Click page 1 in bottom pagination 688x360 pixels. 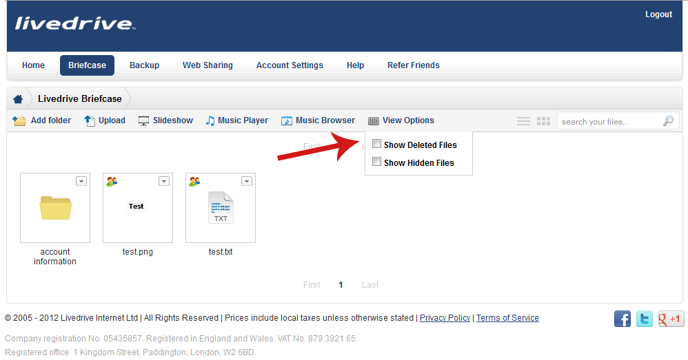click(x=341, y=285)
